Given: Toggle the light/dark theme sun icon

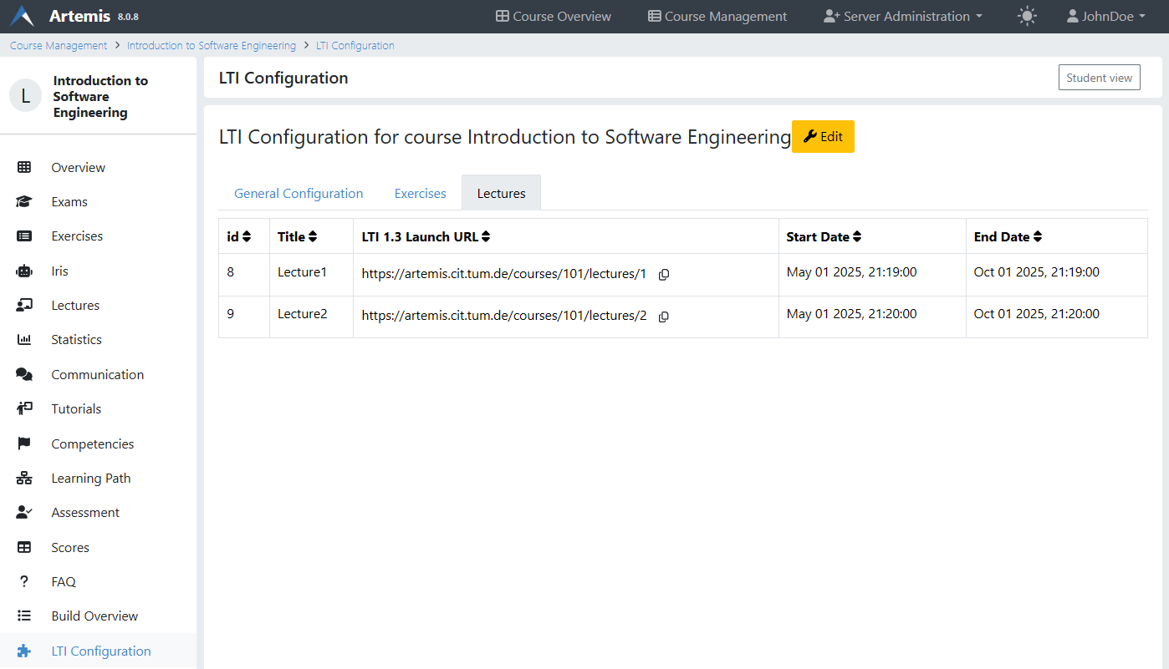Looking at the screenshot, I should click(1027, 16).
